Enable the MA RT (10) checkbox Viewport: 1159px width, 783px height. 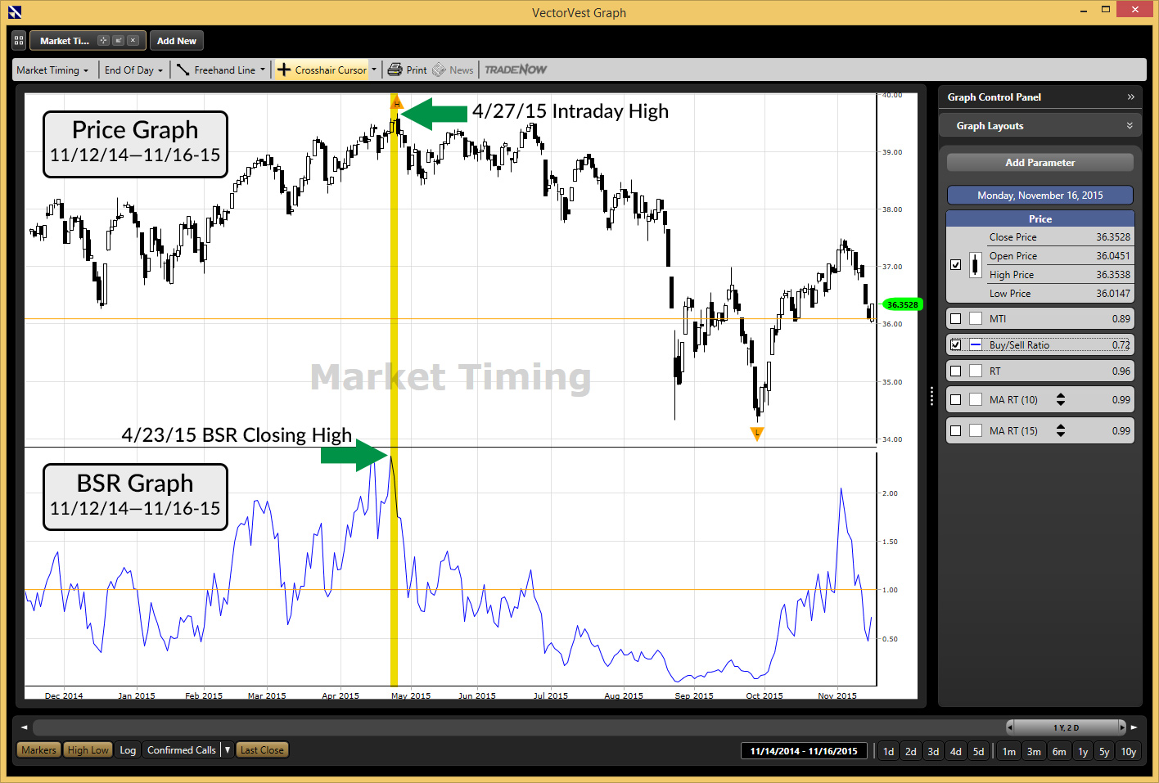coord(955,399)
